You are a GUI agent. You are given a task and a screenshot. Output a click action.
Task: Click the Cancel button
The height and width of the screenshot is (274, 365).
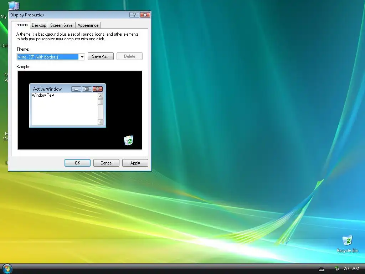pos(106,163)
